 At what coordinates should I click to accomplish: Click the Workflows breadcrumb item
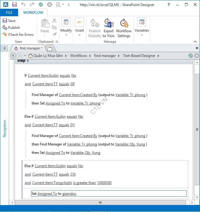(x=78, y=56)
